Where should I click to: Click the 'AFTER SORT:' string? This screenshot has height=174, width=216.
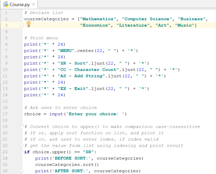point(70,171)
